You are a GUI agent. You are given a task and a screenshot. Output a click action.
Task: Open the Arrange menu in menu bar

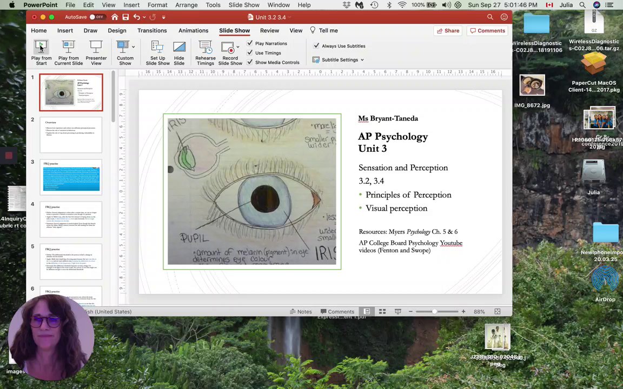click(186, 5)
